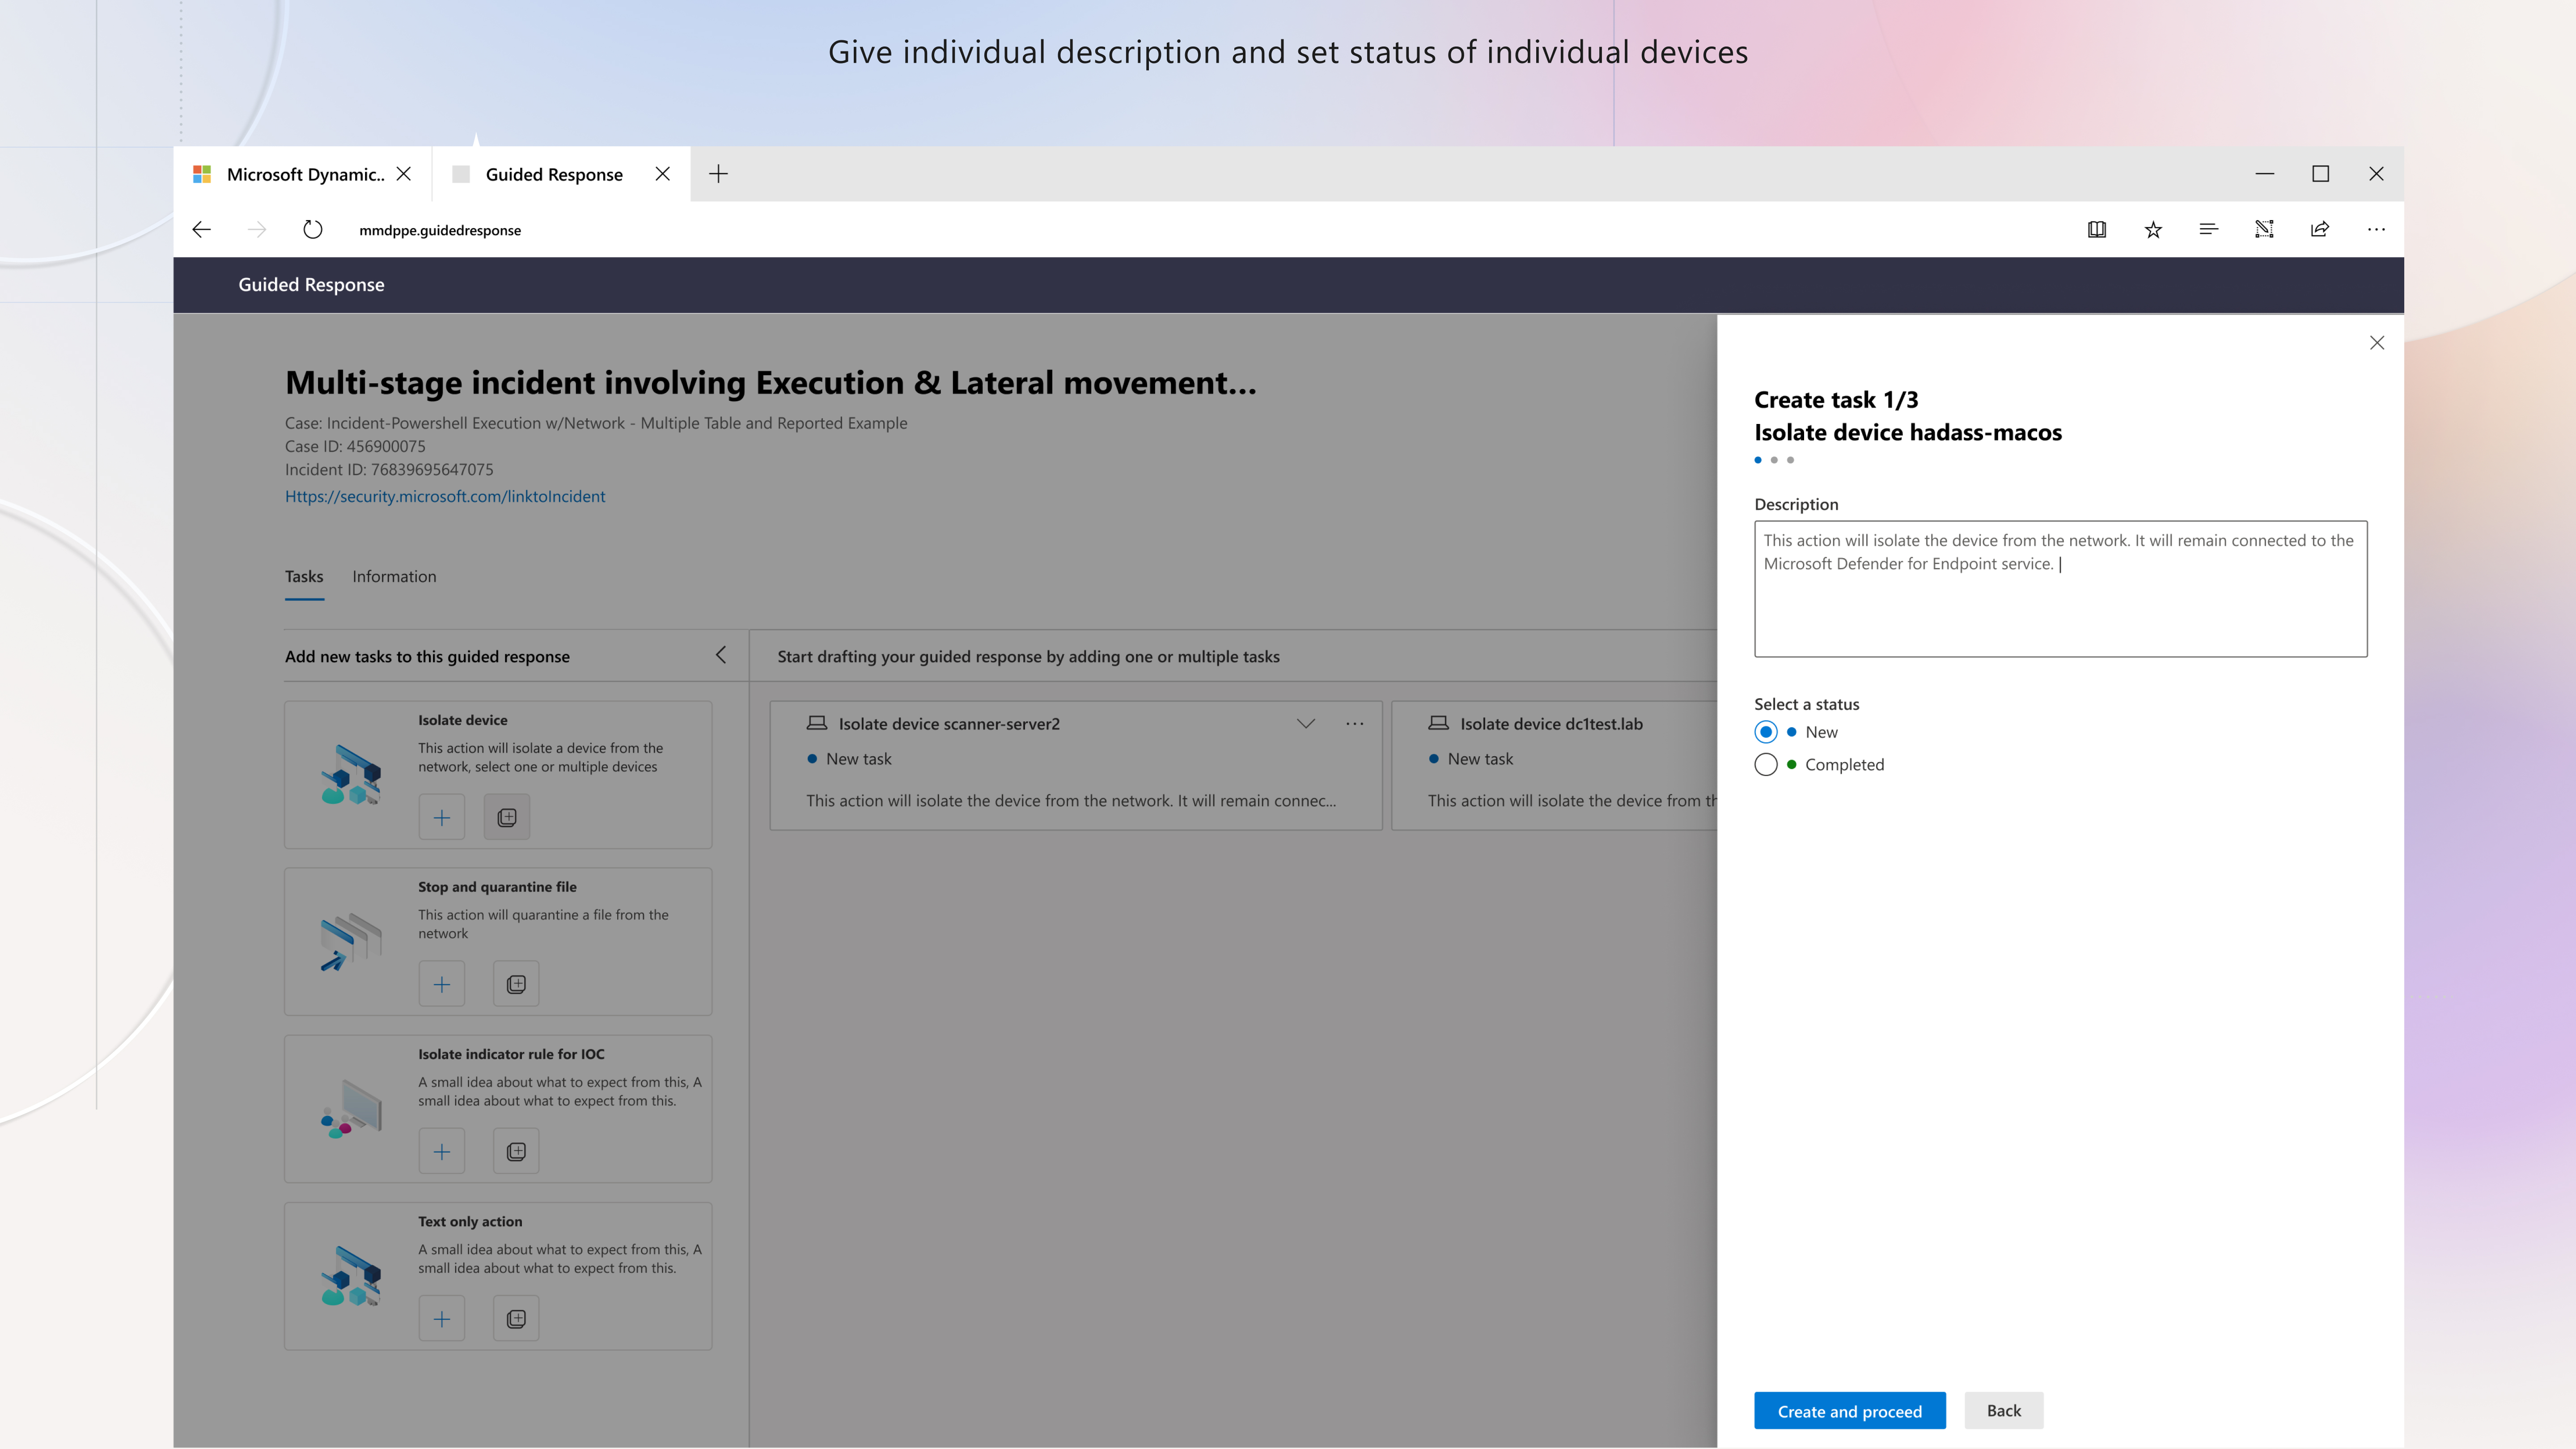Expand the scanner-server2 task card
Image resolution: width=2576 pixels, height=1449 pixels.
pyautogui.click(x=1306, y=724)
